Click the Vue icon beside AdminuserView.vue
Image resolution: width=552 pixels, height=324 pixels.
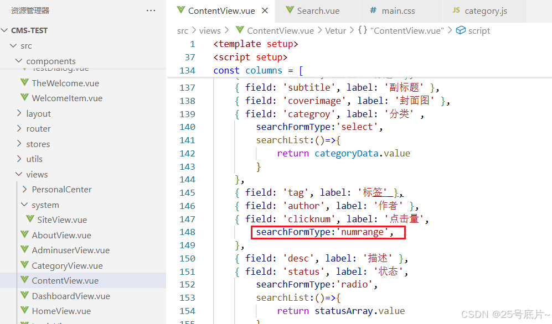[x=24, y=249]
